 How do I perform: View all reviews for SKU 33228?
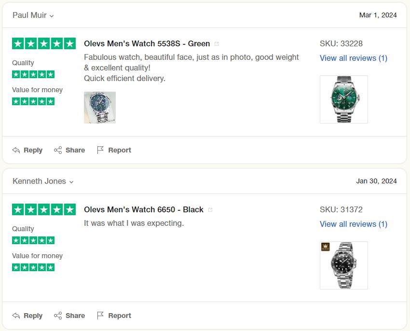[x=354, y=58]
